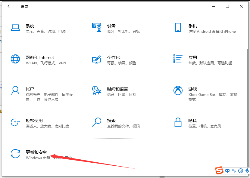The width and height of the screenshot is (250, 178).
Task: Click the Sogou microphone voice input icon
Action: 247,171
